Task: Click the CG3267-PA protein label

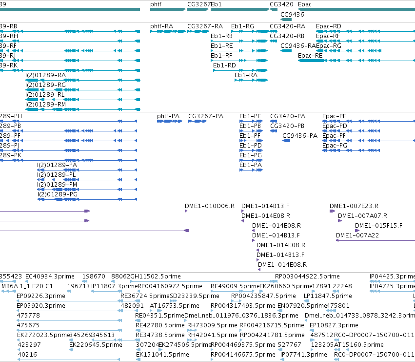Action: (206, 116)
